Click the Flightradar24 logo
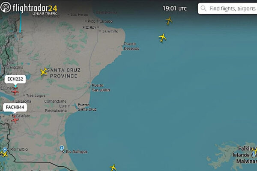Viewport: 257px width, 171px height. 29,9
